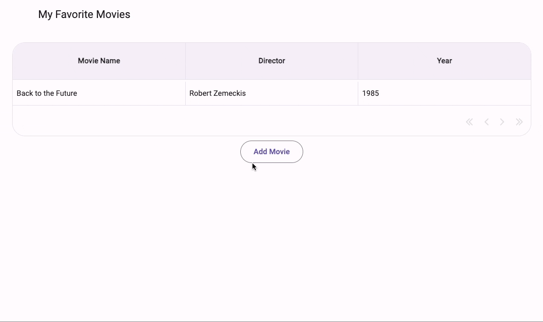543x322 pixels.
Task: Go to the first page using double-left chevron
Action: pos(469,122)
